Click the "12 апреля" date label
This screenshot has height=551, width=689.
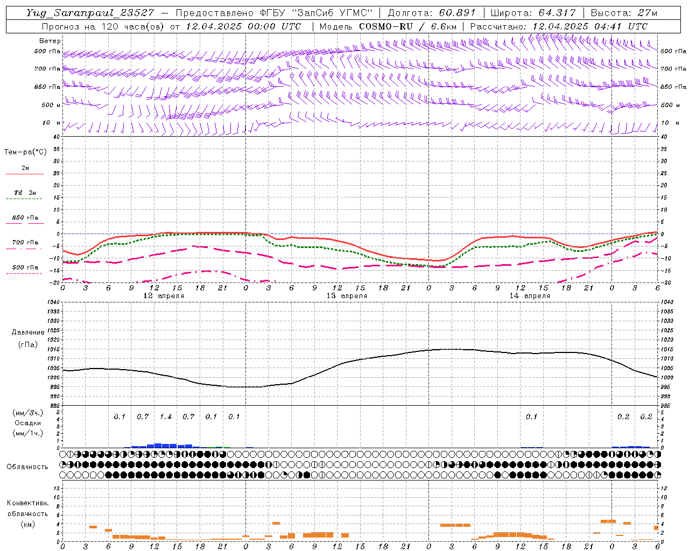164,296
